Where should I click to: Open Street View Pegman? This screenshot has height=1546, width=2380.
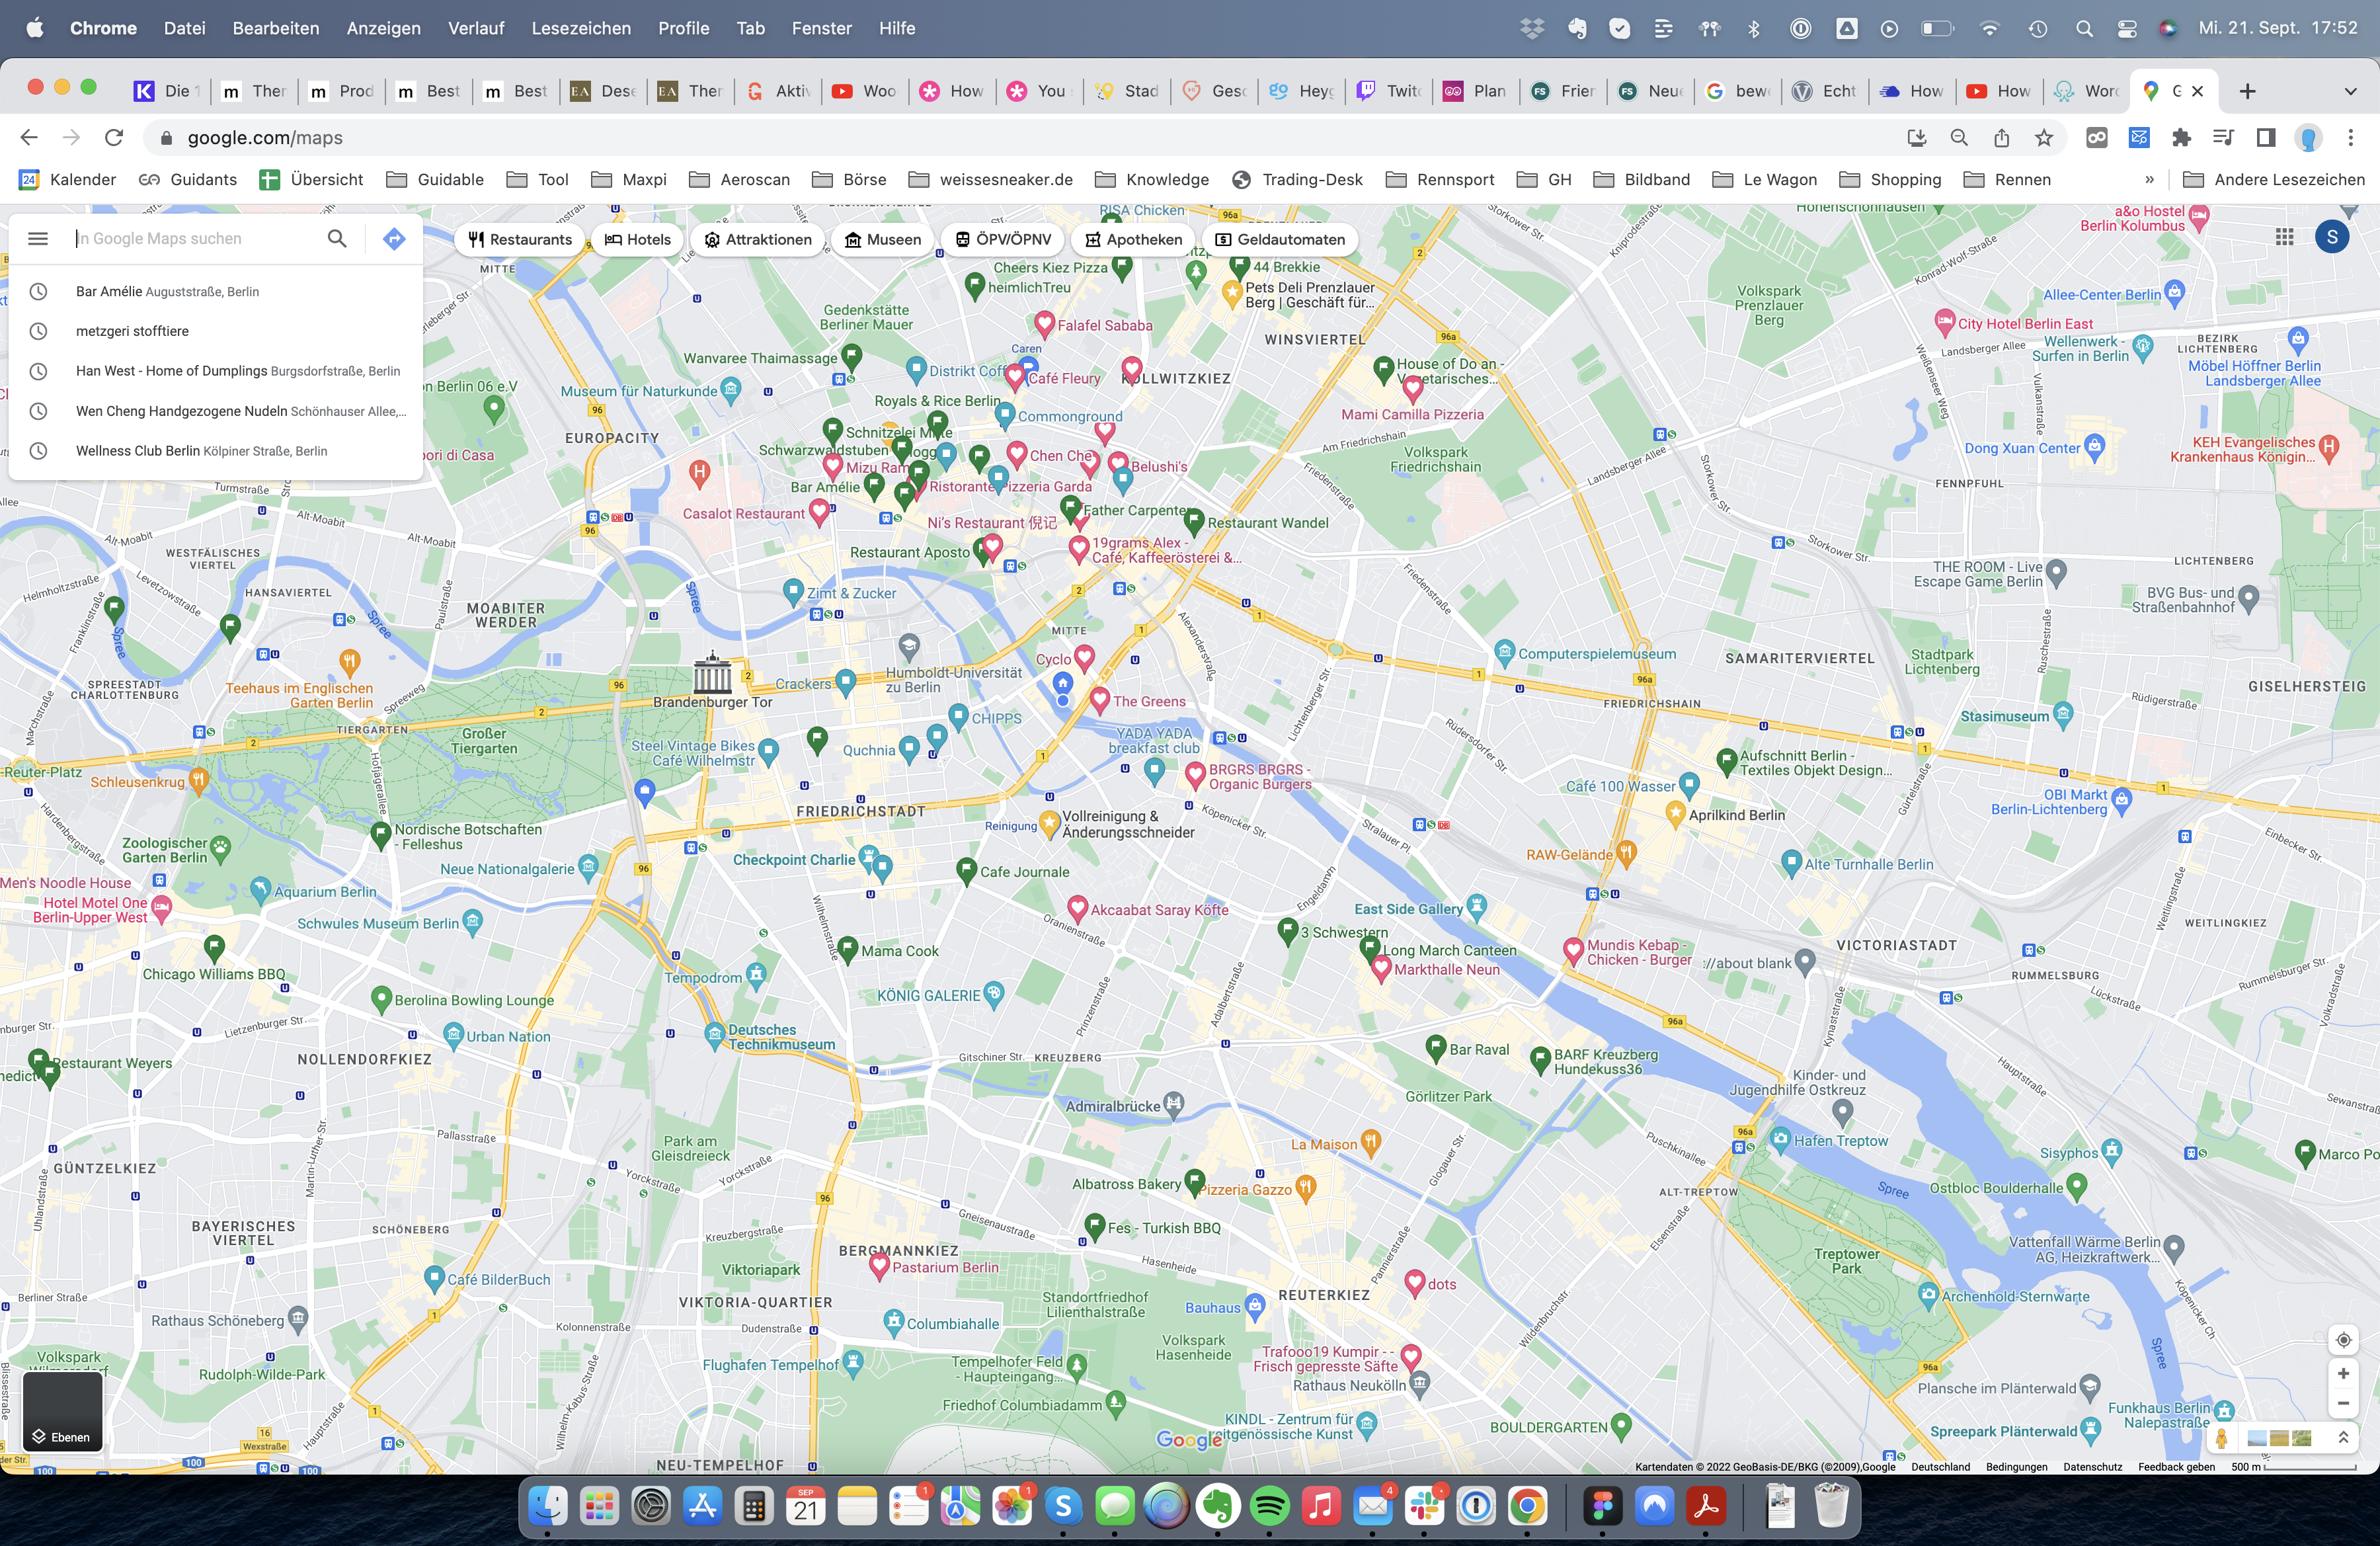pyautogui.click(x=2222, y=1438)
